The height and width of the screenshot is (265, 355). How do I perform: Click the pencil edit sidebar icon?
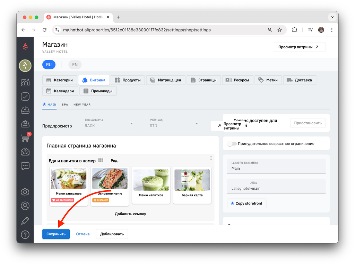point(25,220)
